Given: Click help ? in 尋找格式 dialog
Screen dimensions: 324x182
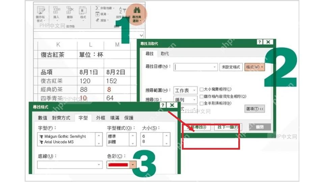Looking at the screenshot, I should [x=163, y=105].
